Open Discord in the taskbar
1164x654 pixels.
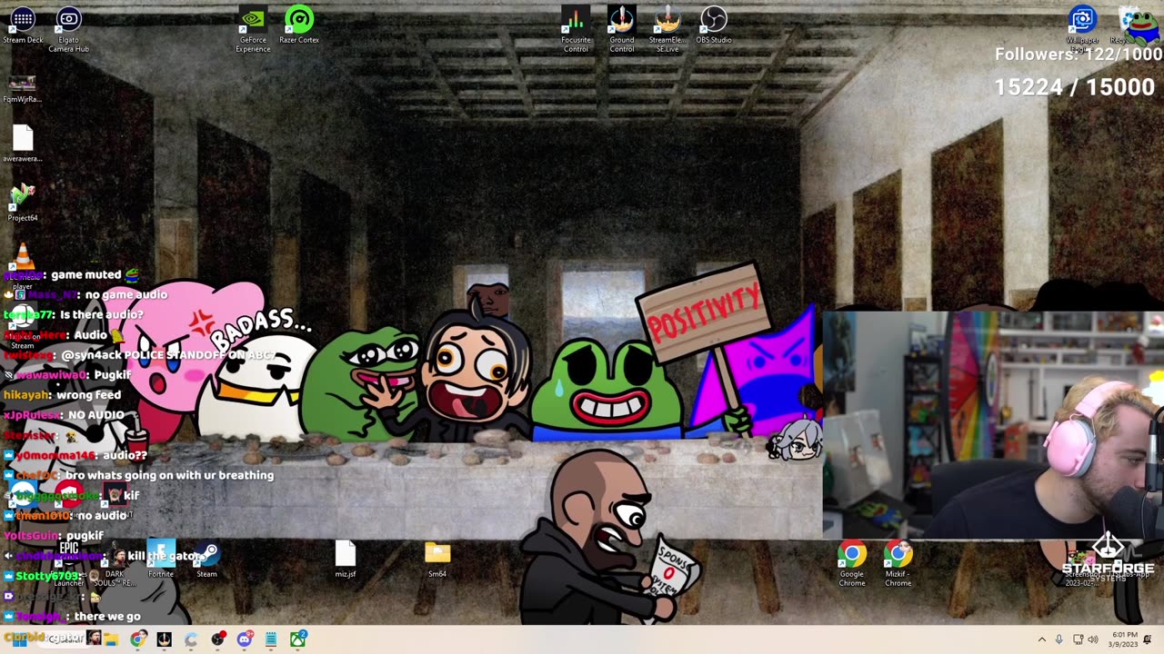pos(245,639)
